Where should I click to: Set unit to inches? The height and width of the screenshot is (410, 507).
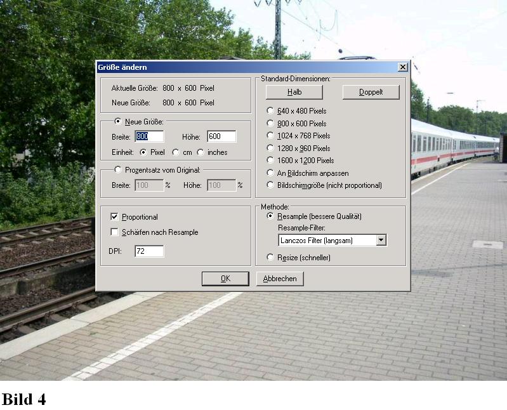click(201, 152)
